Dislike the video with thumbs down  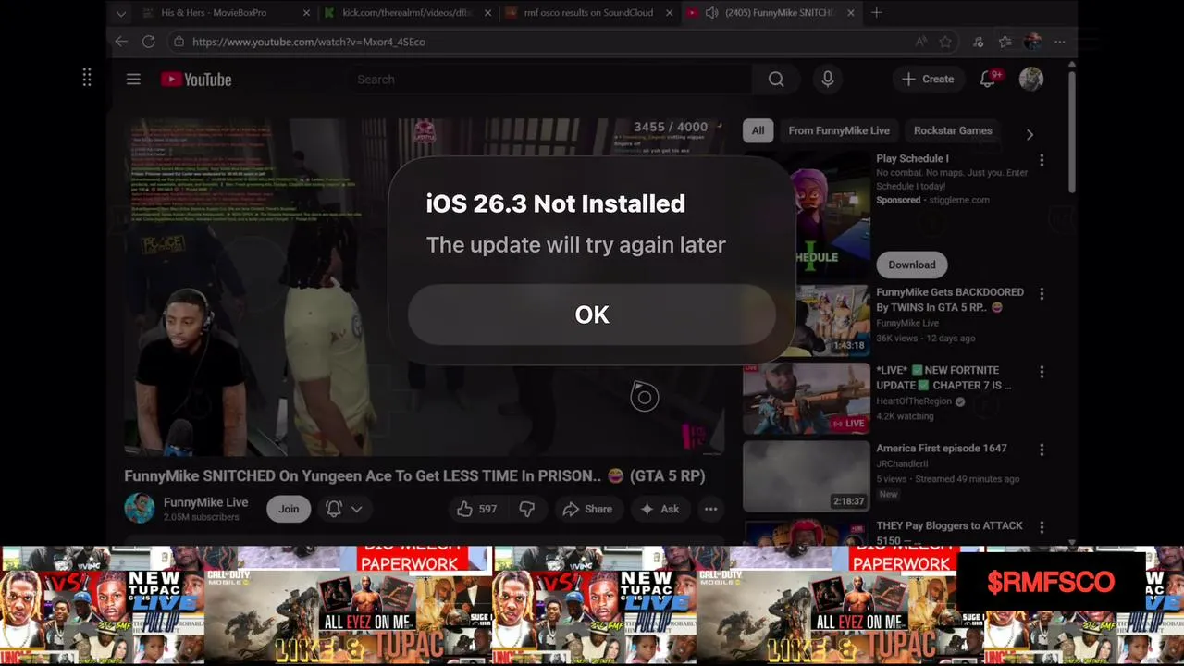click(527, 509)
